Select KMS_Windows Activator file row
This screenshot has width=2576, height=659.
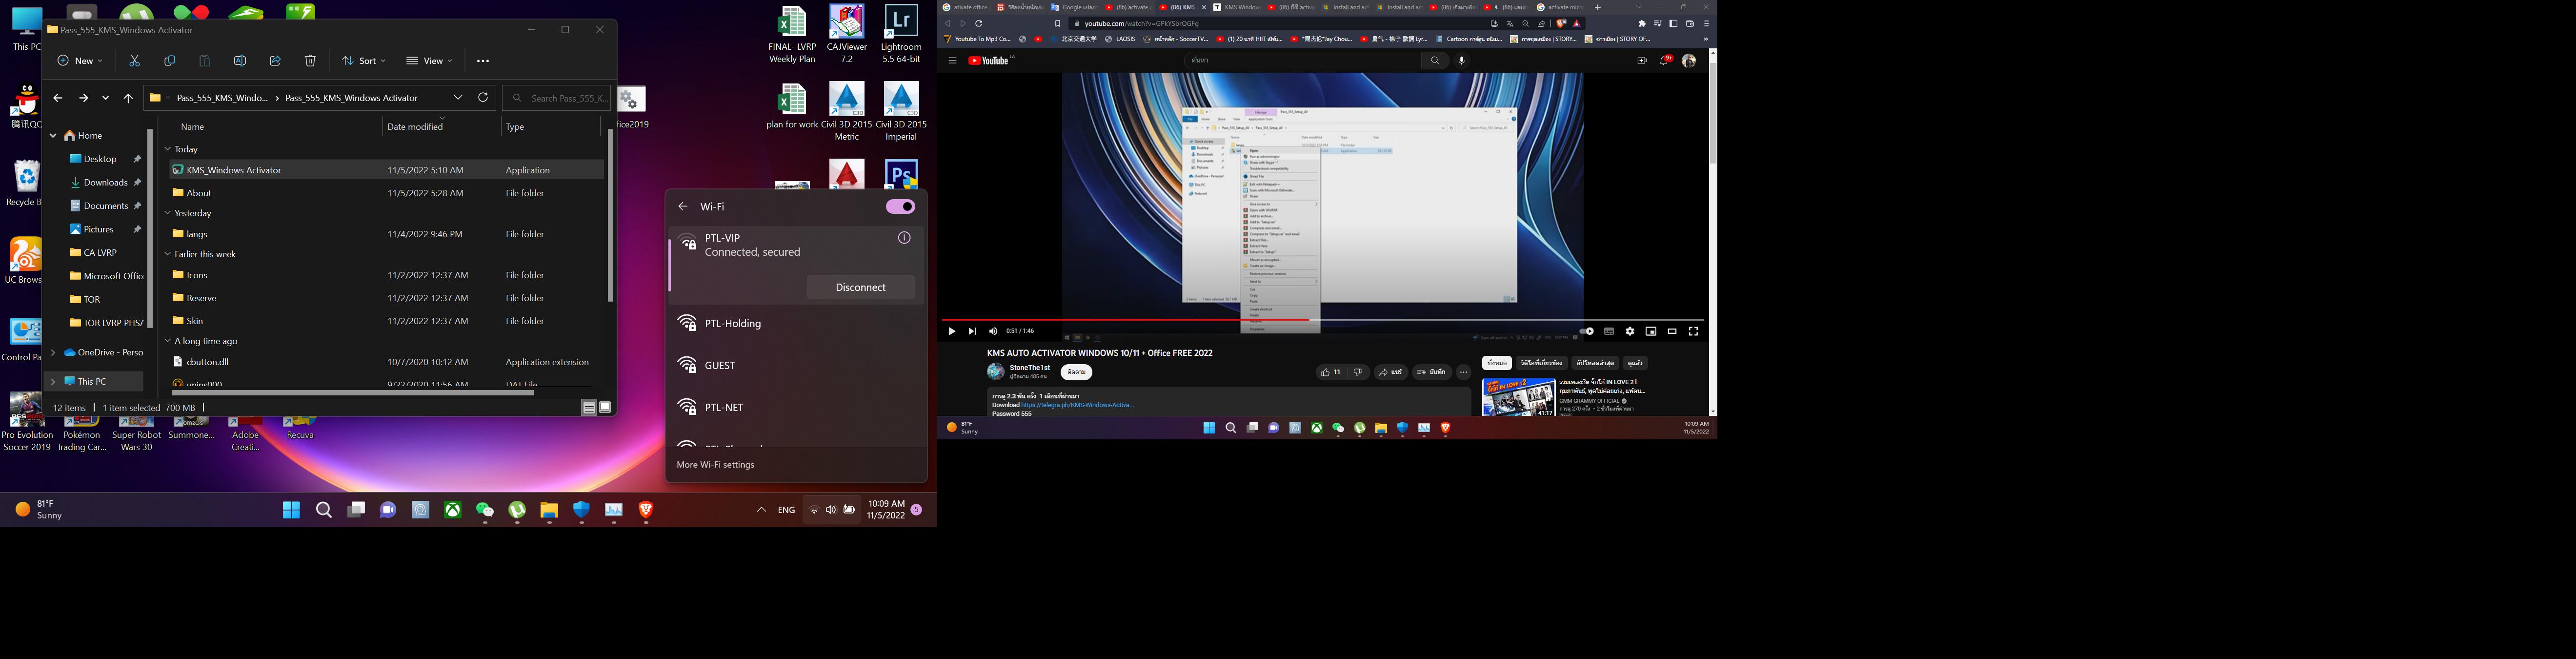234,170
